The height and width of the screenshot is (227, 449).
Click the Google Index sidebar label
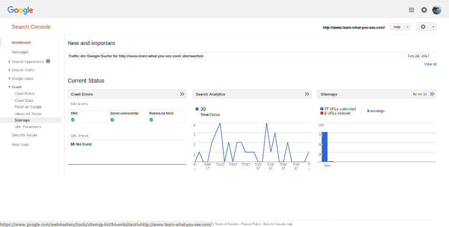pyautogui.click(x=23, y=78)
